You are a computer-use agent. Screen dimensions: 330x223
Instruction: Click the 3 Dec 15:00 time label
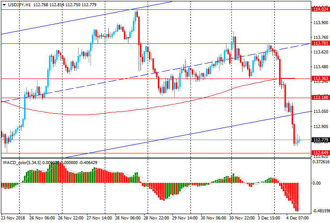pyautogui.click(x=269, y=218)
